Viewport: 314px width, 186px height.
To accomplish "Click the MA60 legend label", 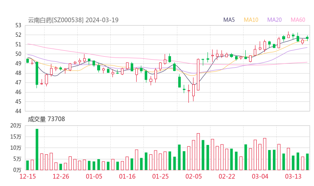I will coord(298,20).
